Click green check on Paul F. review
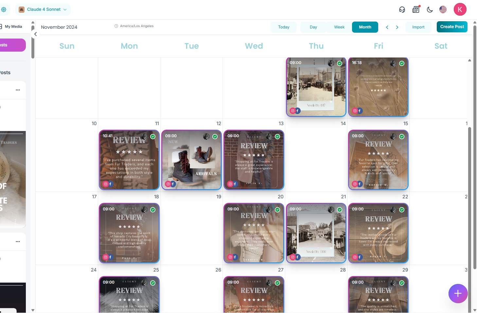Screen dimensions: 477x313 pyautogui.click(x=153, y=210)
